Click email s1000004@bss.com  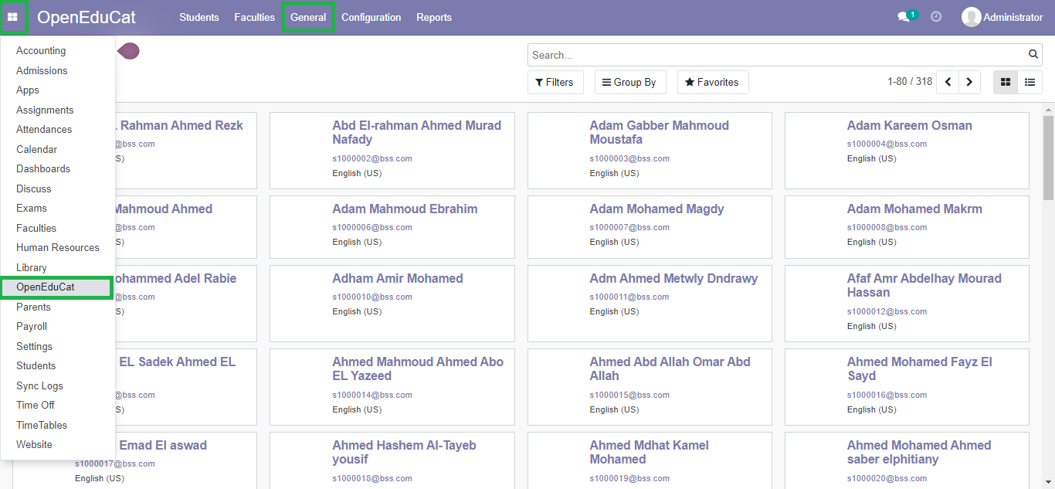(887, 144)
